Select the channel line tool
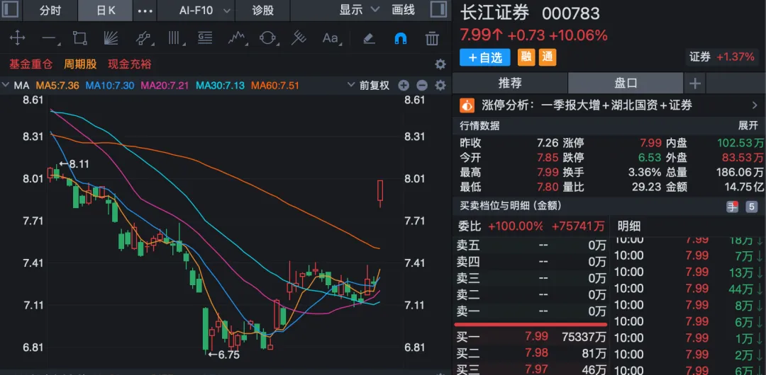Image resolution: width=766 pixels, height=375 pixels. pyautogui.click(x=142, y=38)
